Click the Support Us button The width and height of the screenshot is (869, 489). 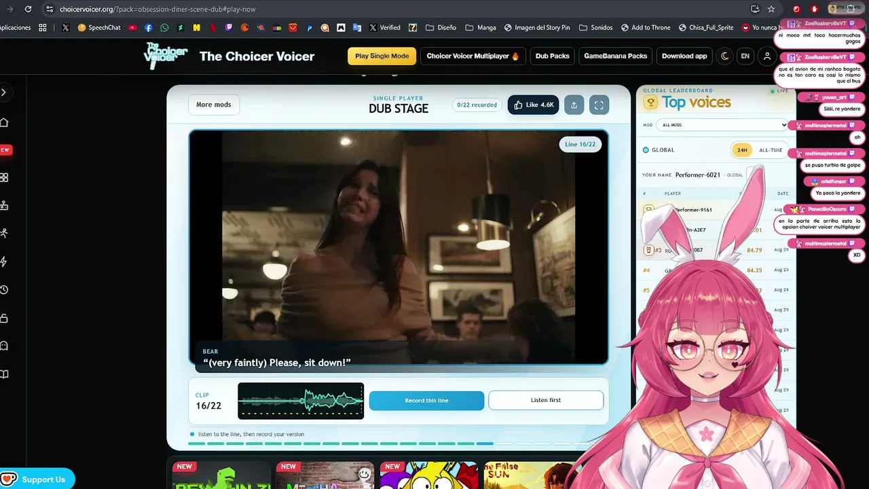click(37, 479)
